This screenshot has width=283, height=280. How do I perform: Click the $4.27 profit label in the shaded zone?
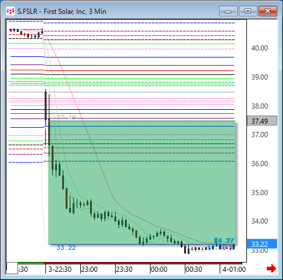[x=224, y=240]
